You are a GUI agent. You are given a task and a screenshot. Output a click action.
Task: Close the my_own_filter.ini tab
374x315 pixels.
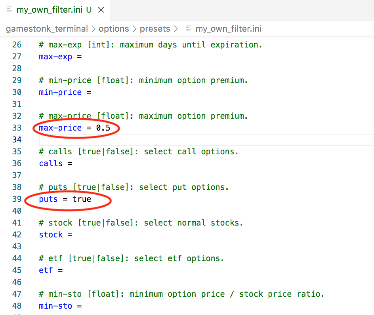pos(101,10)
